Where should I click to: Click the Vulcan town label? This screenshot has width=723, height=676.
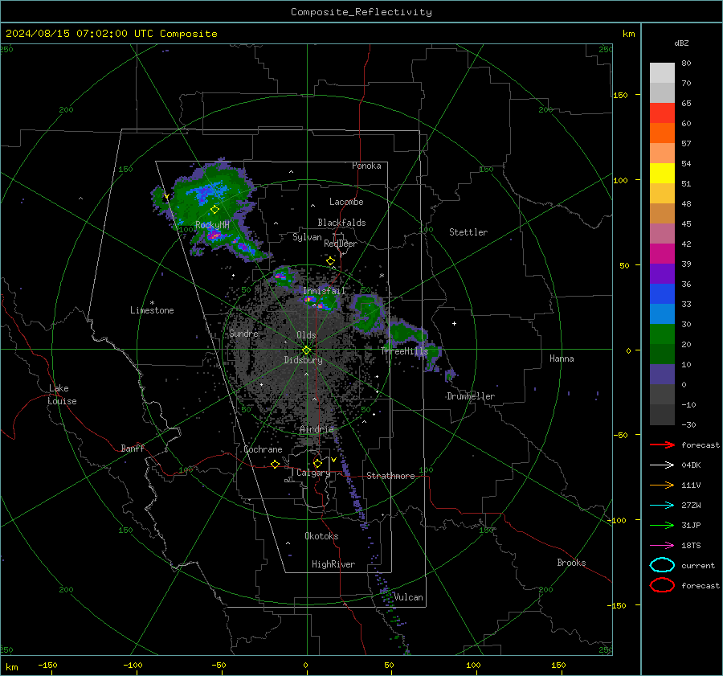408,597
